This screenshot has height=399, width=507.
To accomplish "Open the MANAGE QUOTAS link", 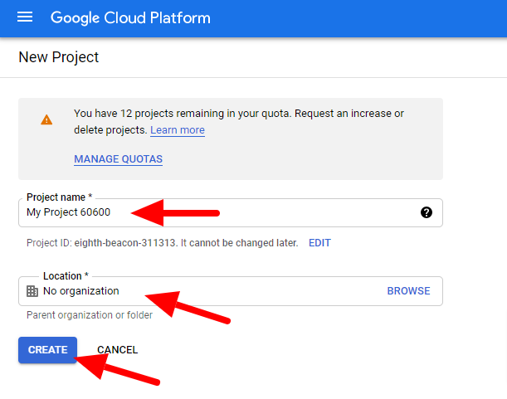I will click(x=118, y=158).
